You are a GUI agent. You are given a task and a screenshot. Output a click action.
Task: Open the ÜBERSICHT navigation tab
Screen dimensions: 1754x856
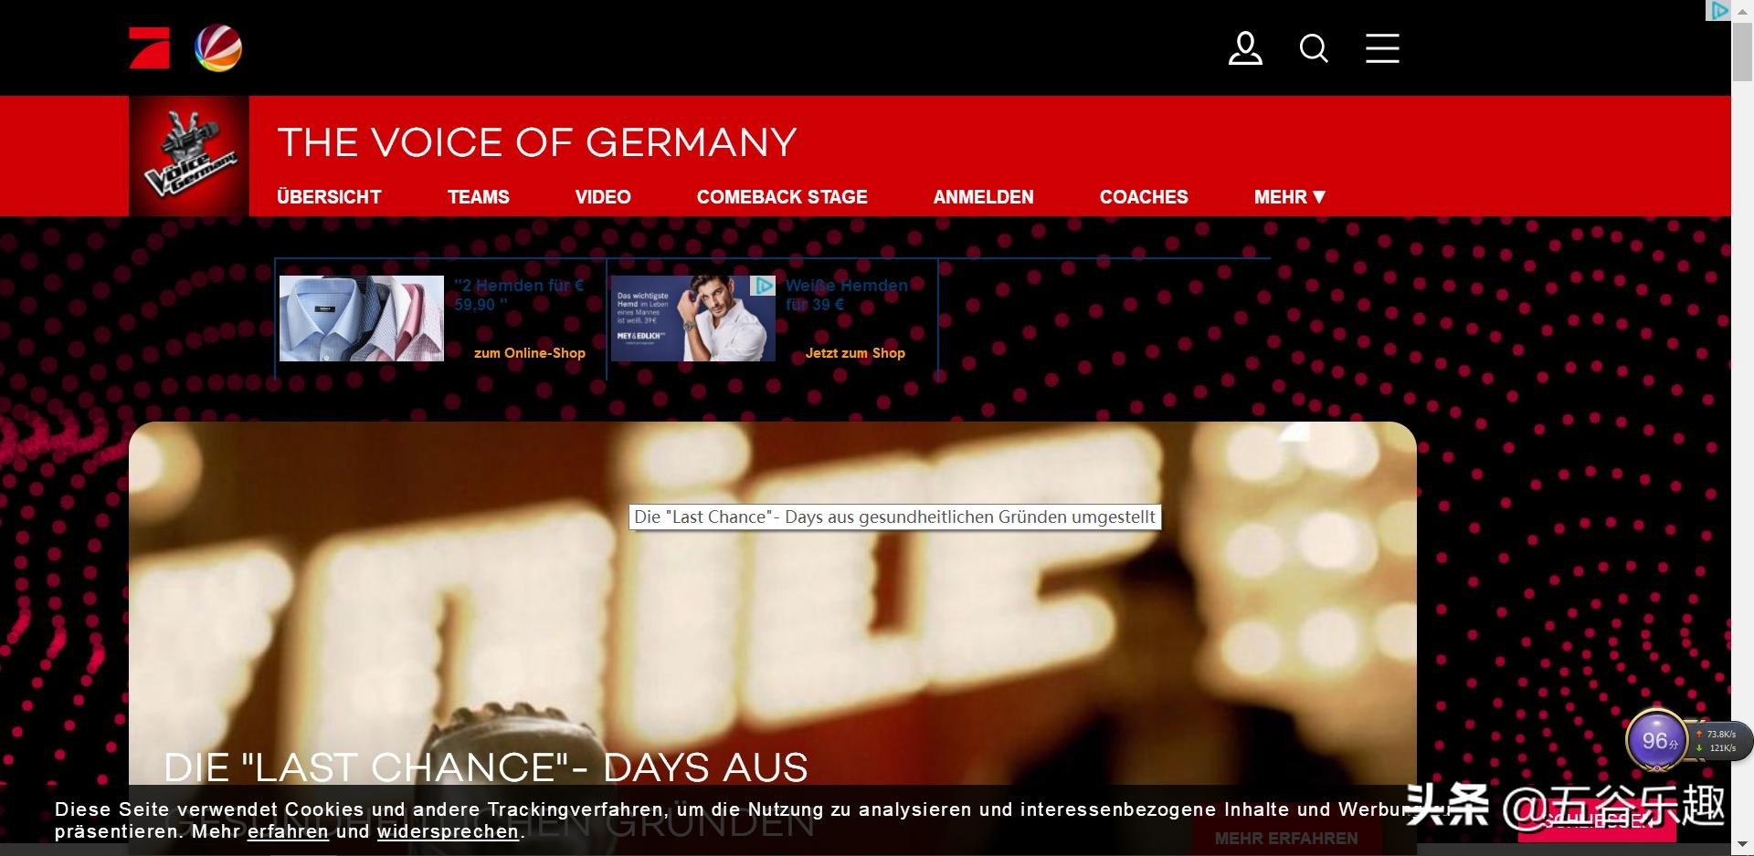click(329, 197)
